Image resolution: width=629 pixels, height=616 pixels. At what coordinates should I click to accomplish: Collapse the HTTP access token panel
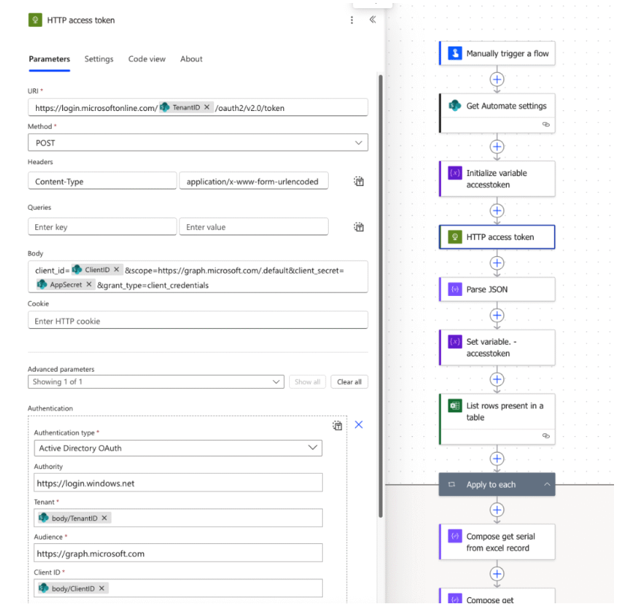coord(373,19)
